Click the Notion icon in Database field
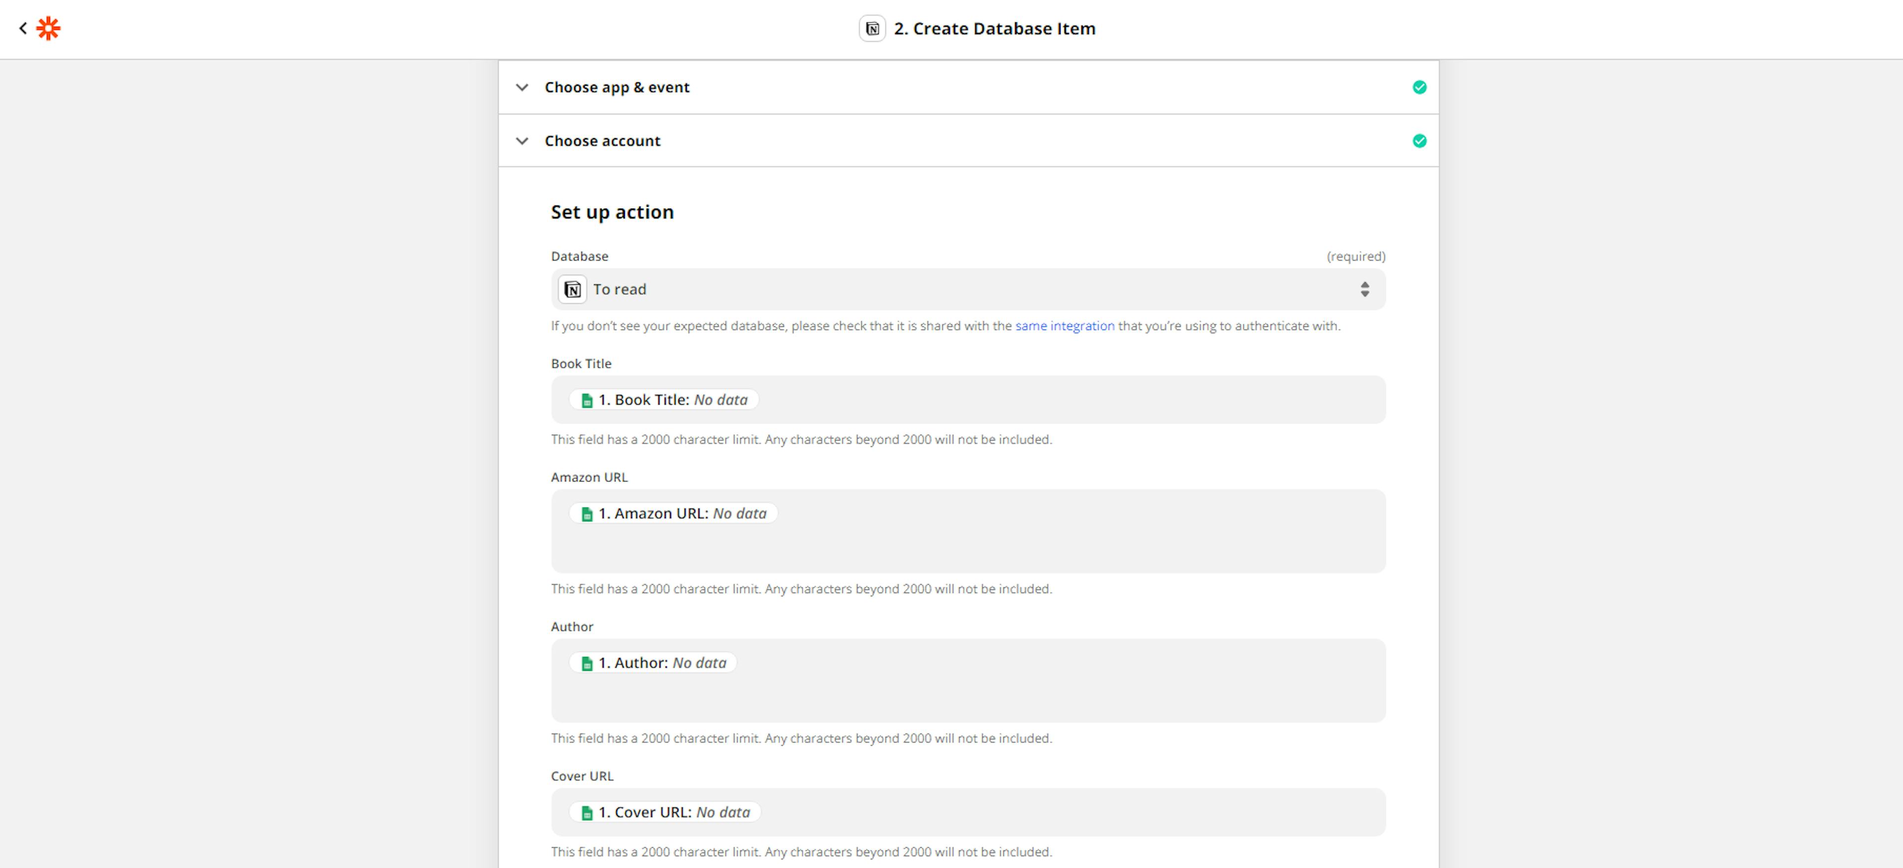1903x868 pixels. tap(572, 289)
